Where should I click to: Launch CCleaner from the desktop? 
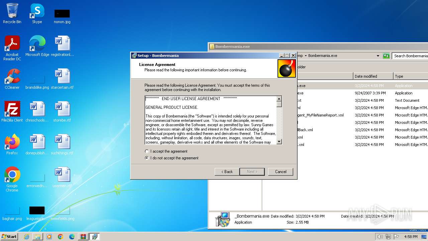(x=12, y=79)
